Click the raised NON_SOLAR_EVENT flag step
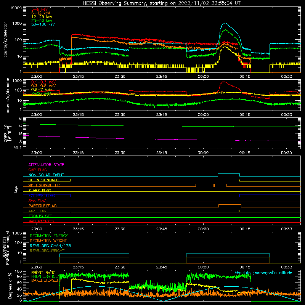The image size is (305, 305). coord(229,174)
